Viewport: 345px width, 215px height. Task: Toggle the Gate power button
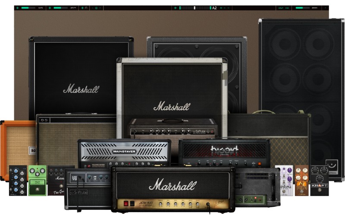coord(17,8)
